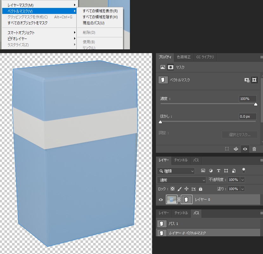Image resolution: width=263 pixels, height=254 pixels.
Task: Click the link icon between layer and mask thumbnails
Action: tap(179, 200)
